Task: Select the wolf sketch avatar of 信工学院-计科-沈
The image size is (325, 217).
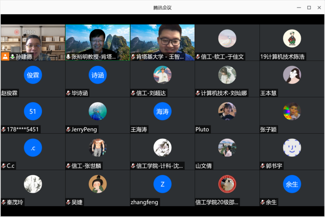Action: click(162, 148)
